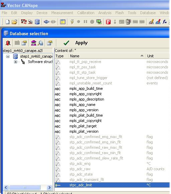Image resolution: width=171 pixels, height=194 pixels.
Task: Click the large round record icon
Action: point(92,22)
